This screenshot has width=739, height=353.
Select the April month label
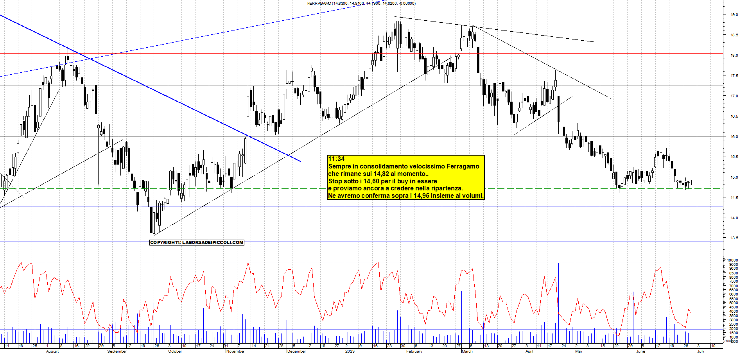(x=529, y=351)
